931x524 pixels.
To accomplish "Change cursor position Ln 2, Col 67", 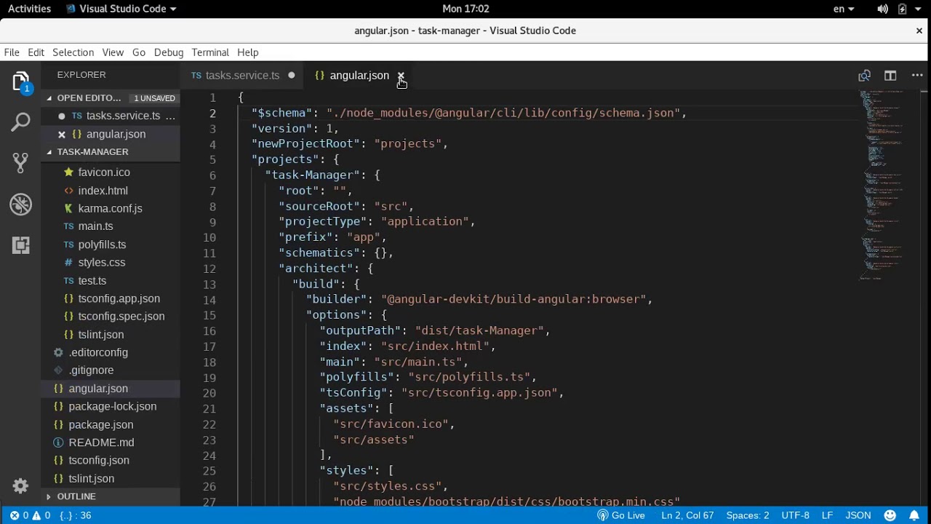I will [687, 515].
